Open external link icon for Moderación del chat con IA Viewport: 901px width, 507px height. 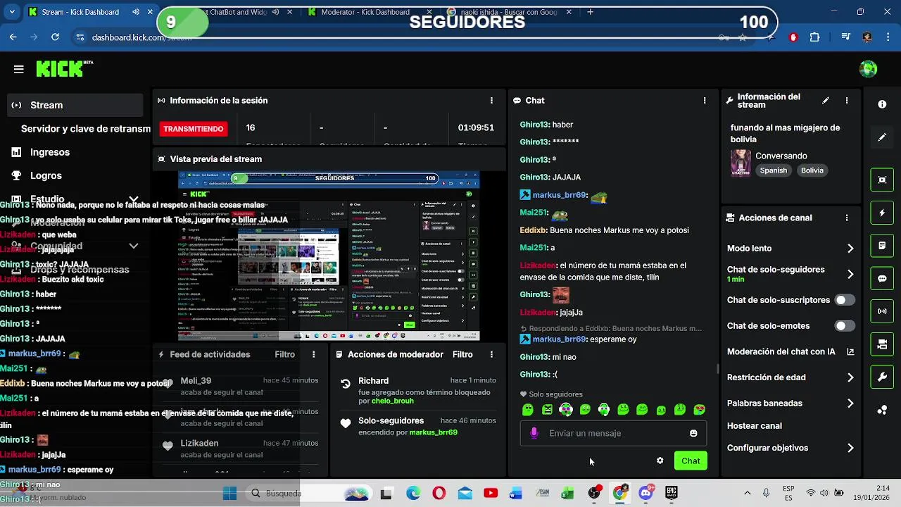click(x=850, y=351)
